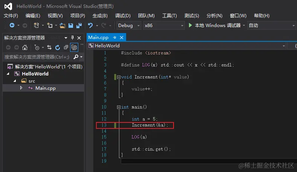Click the Pending Changes Filter clock icon
The image size is (297, 172).
pos(37,47)
